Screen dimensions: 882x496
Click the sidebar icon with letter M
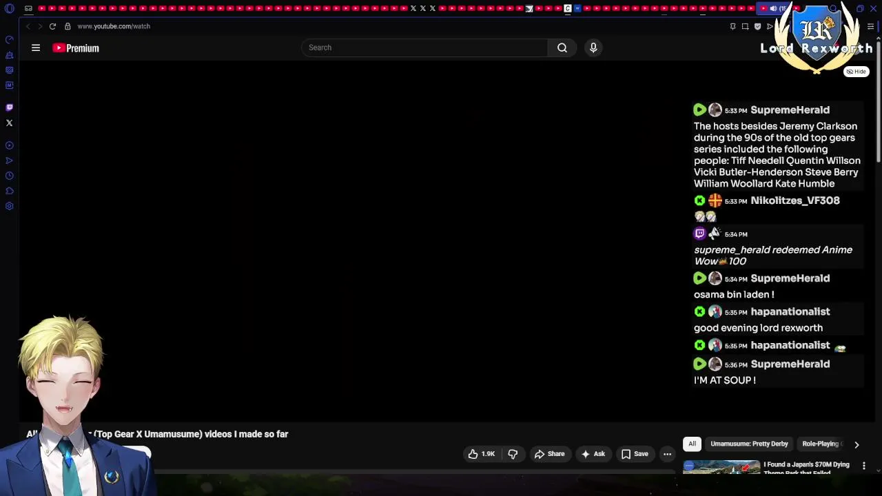click(9, 85)
